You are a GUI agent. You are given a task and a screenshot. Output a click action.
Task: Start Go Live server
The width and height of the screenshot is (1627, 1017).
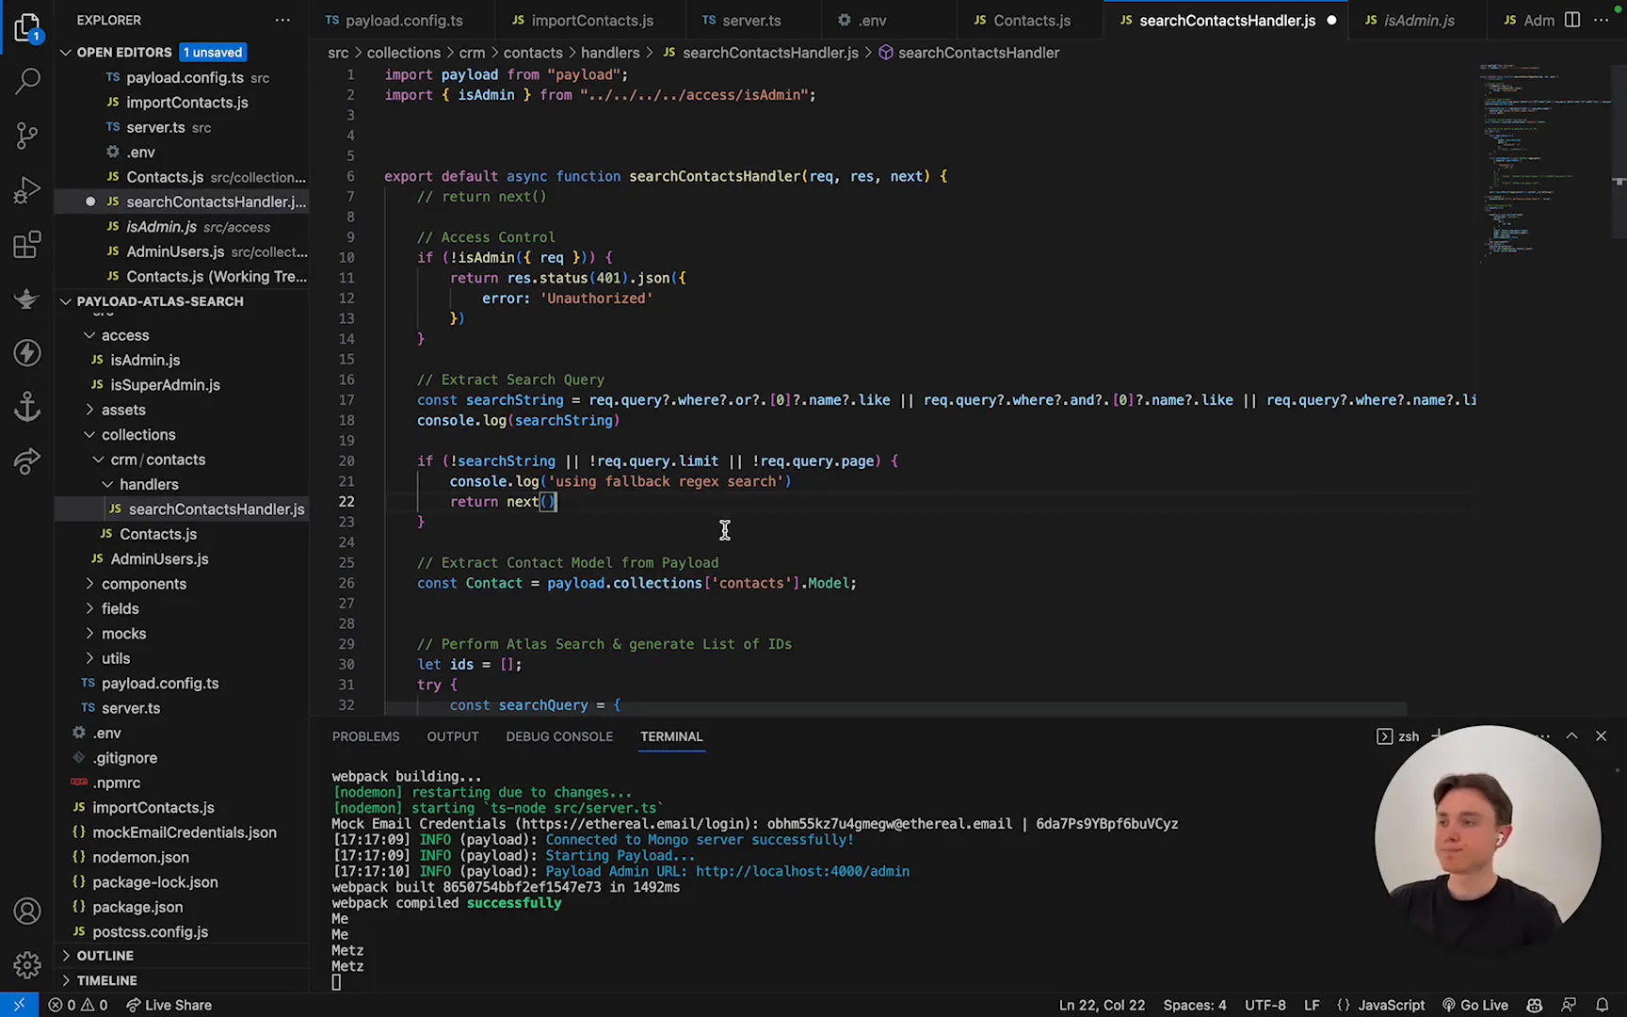[1475, 1005]
